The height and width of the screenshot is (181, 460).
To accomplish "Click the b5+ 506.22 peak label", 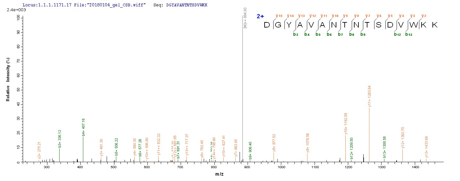I will point(117,146).
